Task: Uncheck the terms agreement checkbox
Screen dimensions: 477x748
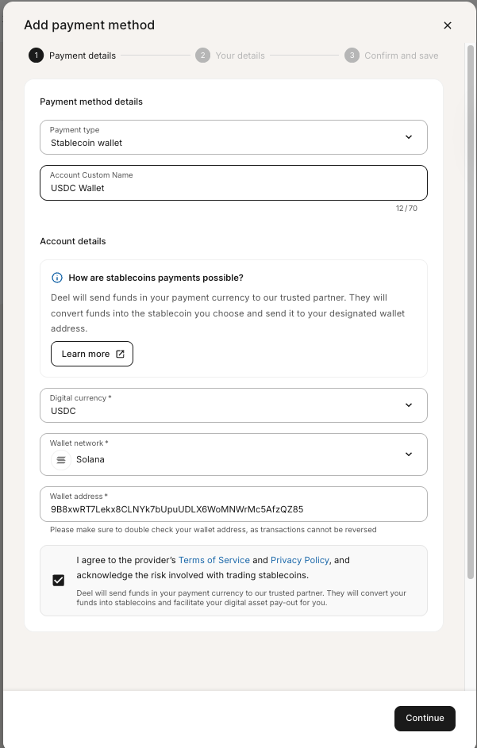Action: 58,581
